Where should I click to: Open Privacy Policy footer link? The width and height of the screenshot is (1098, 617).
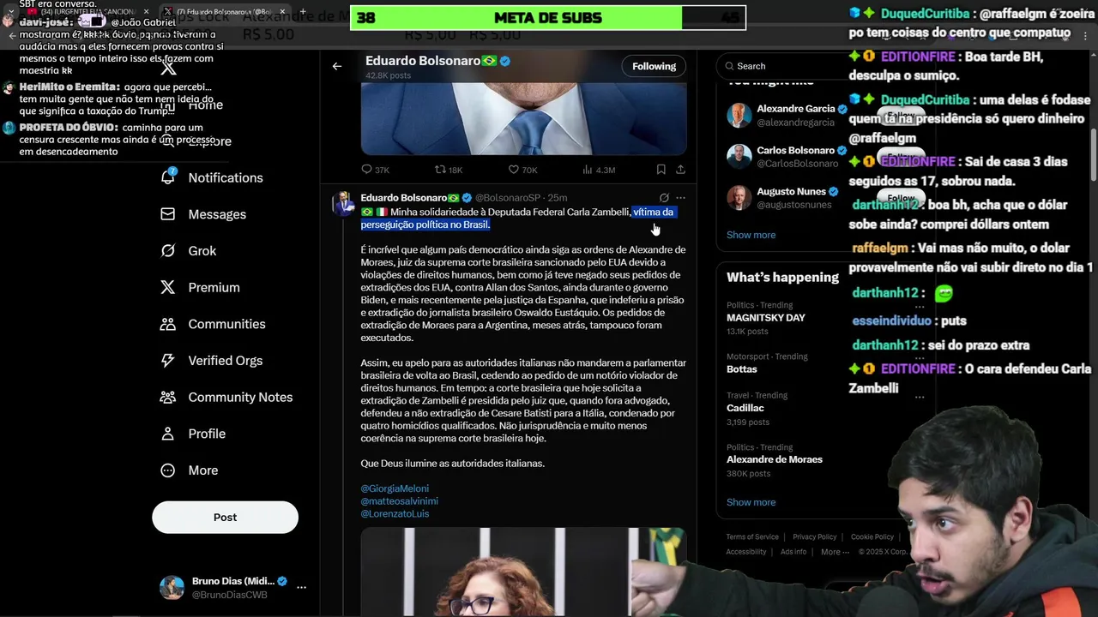814,537
